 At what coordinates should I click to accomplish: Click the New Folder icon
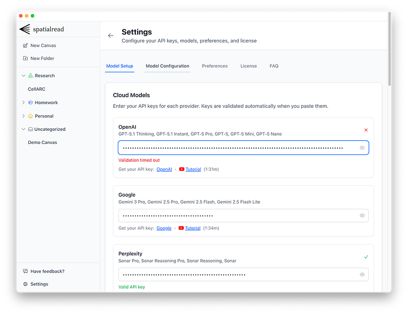click(25, 58)
